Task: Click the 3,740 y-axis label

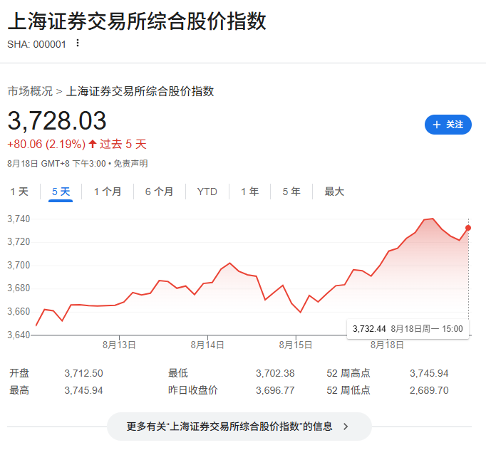Action: click(x=19, y=219)
